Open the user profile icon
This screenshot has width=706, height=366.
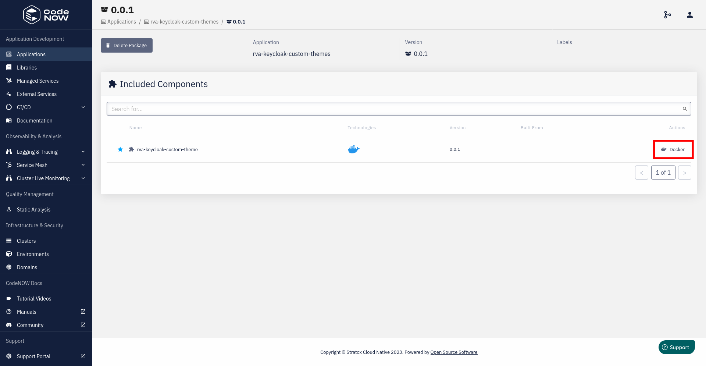(x=690, y=15)
